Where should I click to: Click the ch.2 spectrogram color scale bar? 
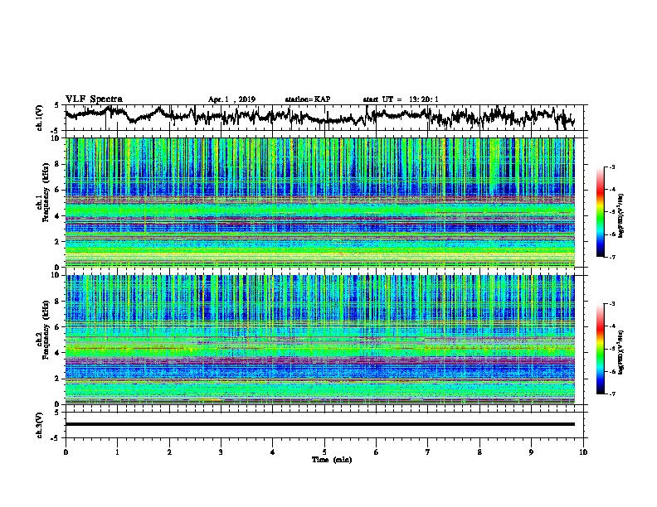(x=600, y=349)
